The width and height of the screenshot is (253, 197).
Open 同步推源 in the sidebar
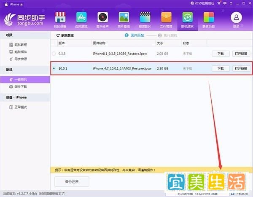click(x=18, y=59)
